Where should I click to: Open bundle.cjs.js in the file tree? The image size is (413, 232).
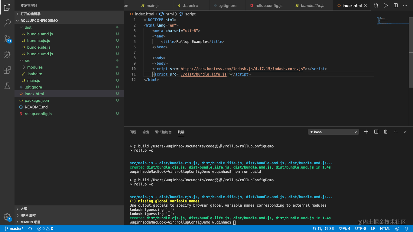pyautogui.click(x=69, y=40)
